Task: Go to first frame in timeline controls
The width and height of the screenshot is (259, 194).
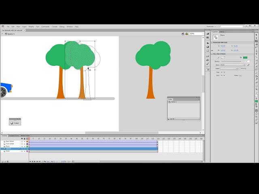Action: (30, 162)
